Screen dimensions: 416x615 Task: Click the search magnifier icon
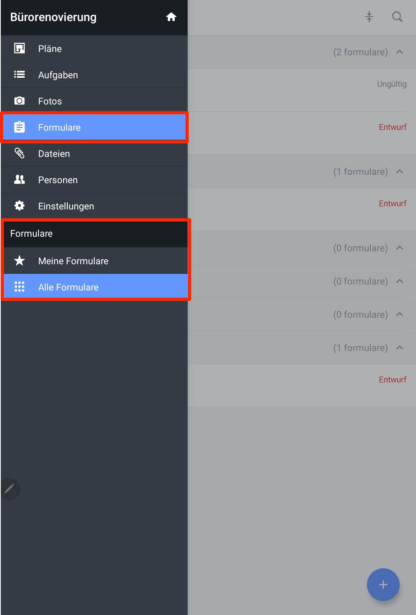click(397, 17)
